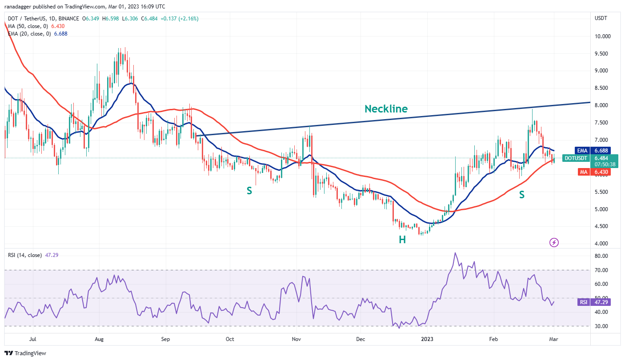Click the Aug label on the time axis

pyautogui.click(x=99, y=339)
